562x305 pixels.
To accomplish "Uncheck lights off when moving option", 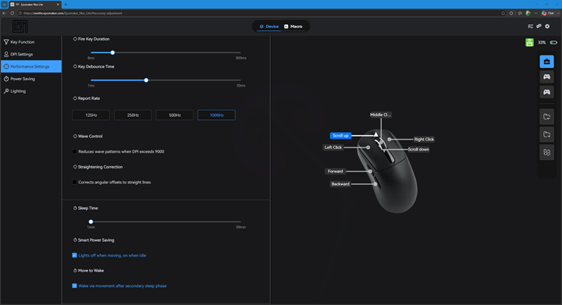I will tap(75, 255).
